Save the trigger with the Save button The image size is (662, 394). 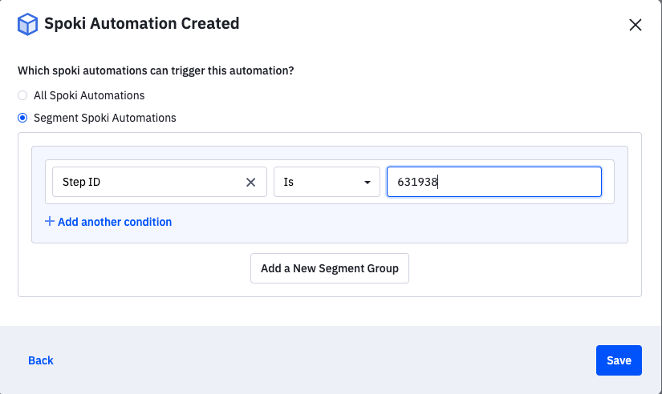coord(619,360)
